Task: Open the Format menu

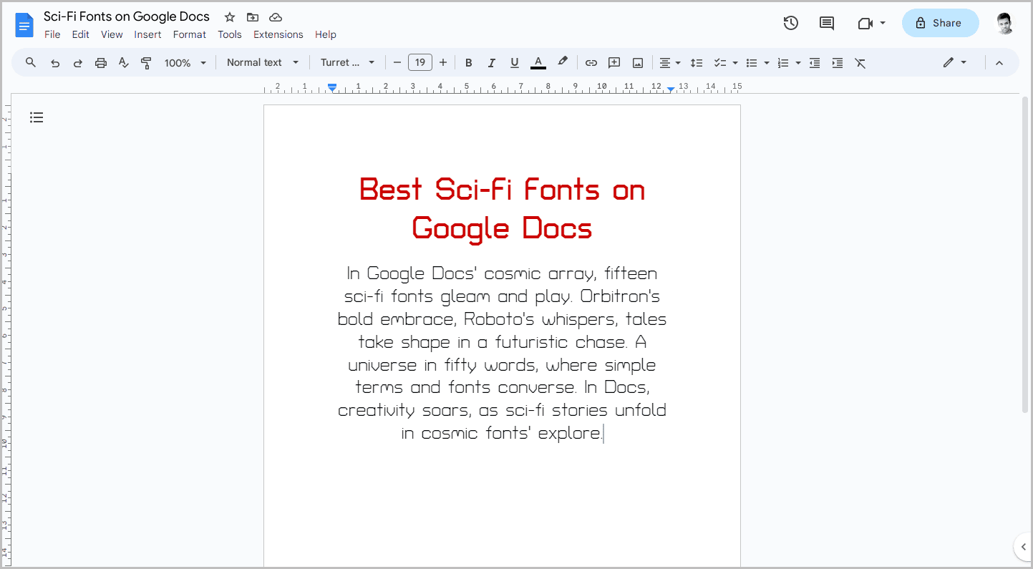Action: (x=189, y=34)
